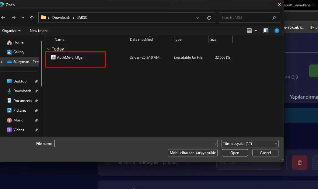Unpin Videos using its pin icon

tap(36, 130)
